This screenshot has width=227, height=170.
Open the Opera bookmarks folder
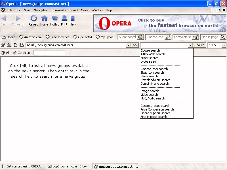(9, 37)
